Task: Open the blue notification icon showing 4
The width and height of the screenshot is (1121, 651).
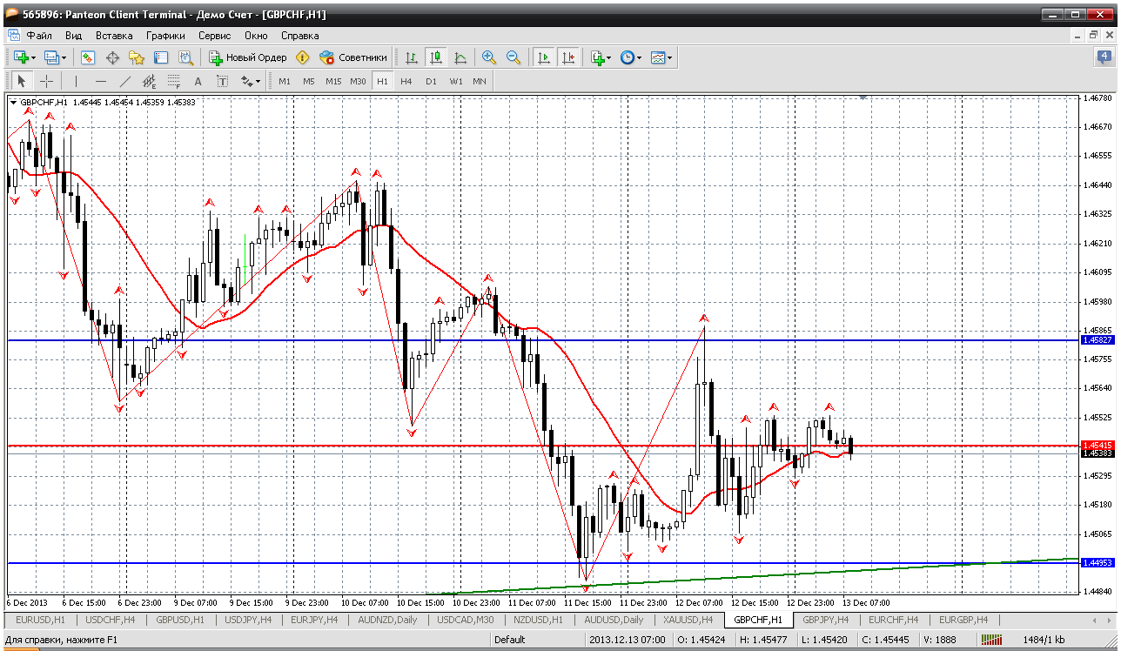Action: pos(1104,57)
